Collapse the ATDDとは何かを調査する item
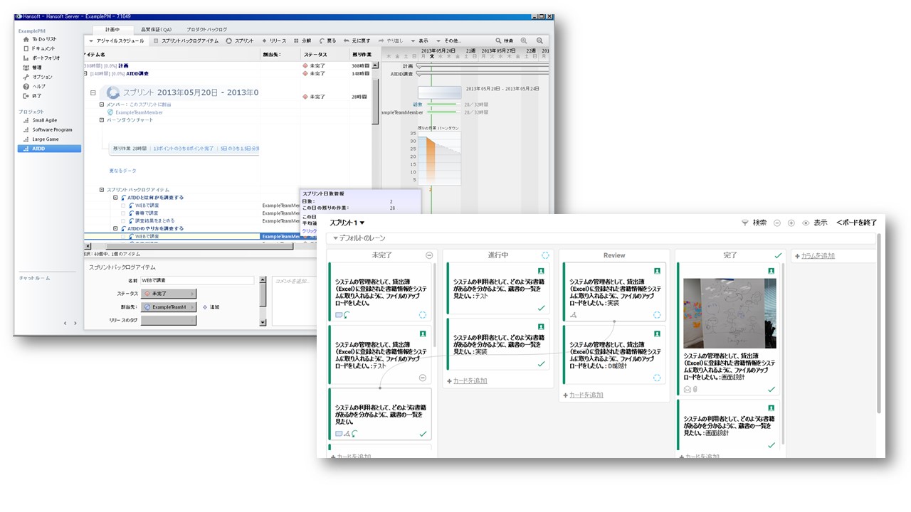911x512 pixels. [115, 198]
